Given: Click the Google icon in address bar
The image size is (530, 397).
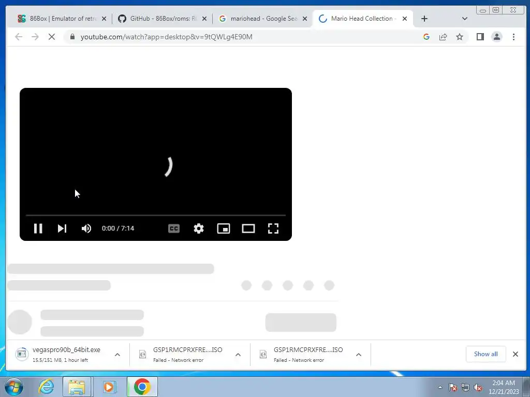Looking at the screenshot, I should (x=426, y=37).
